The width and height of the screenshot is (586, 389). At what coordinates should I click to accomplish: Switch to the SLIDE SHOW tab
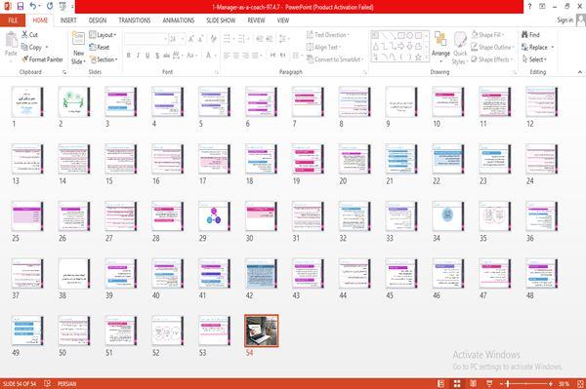coord(221,20)
